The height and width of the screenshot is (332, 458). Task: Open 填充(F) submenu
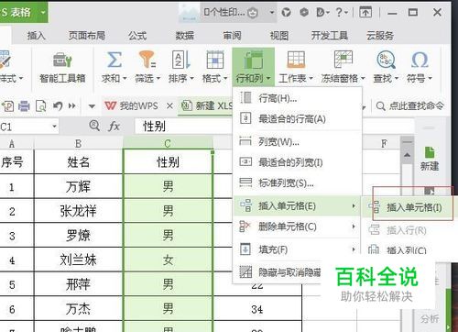pos(297,249)
